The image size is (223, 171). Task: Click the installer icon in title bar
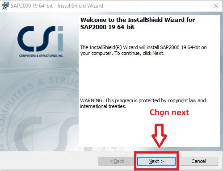5,6
